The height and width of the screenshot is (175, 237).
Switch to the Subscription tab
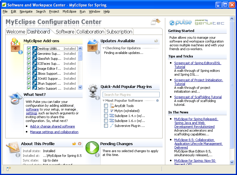119,32
